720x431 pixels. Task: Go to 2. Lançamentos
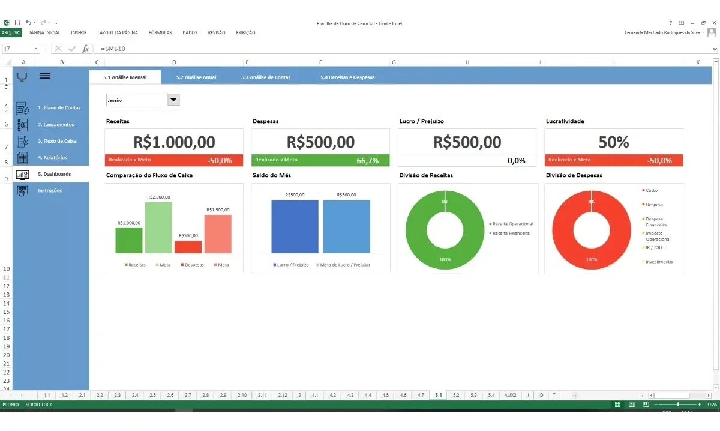(x=56, y=125)
